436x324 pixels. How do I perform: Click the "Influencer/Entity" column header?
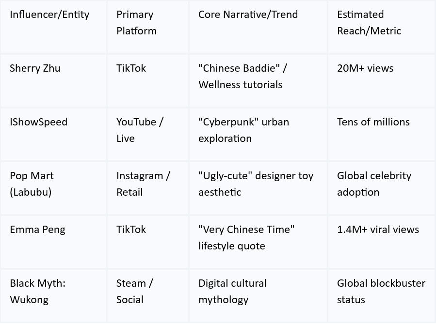(x=49, y=15)
